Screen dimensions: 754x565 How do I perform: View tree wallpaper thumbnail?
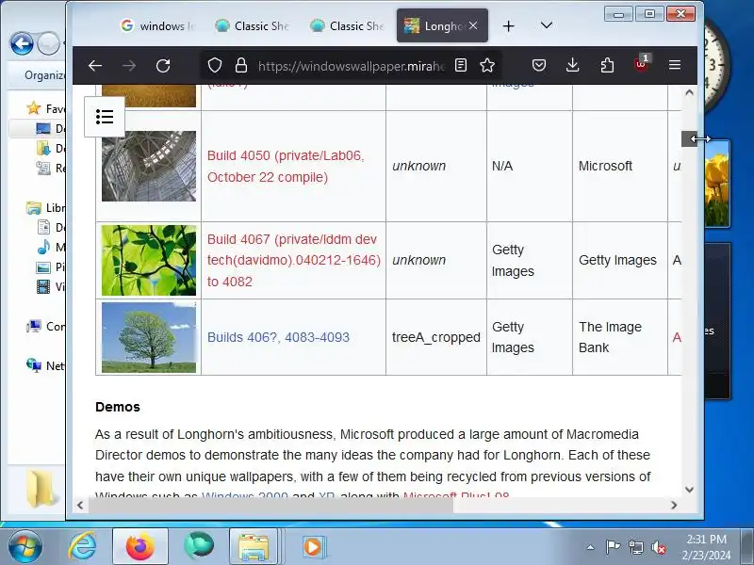click(x=149, y=337)
